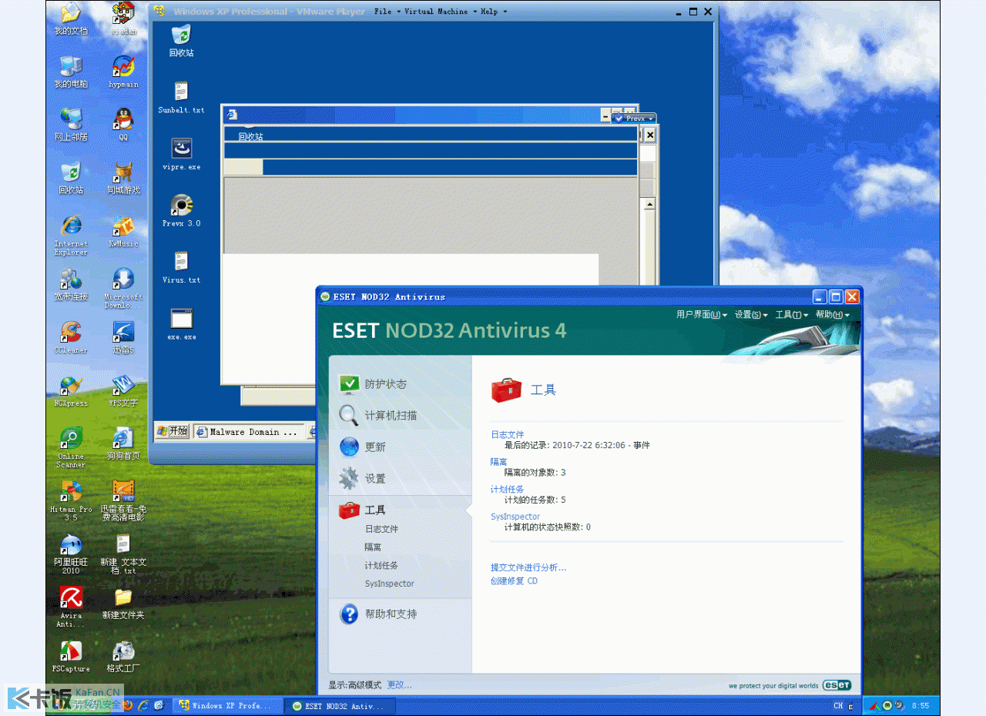The height and width of the screenshot is (716, 986).
Task: Select 网上邻居 desktop icon
Action: pyautogui.click(x=71, y=125)
